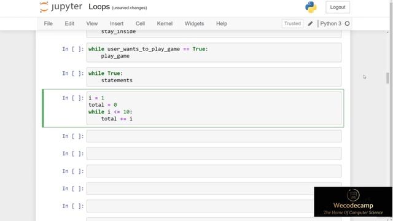Open the View menu

(x=92, y=23)
